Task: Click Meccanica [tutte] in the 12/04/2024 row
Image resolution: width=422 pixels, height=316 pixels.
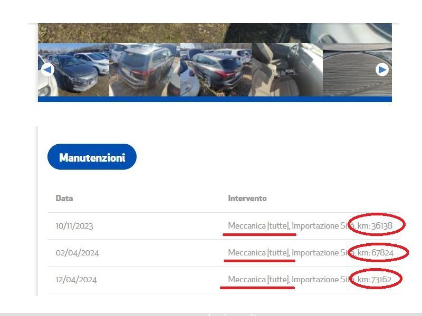Action: point(258,279)
